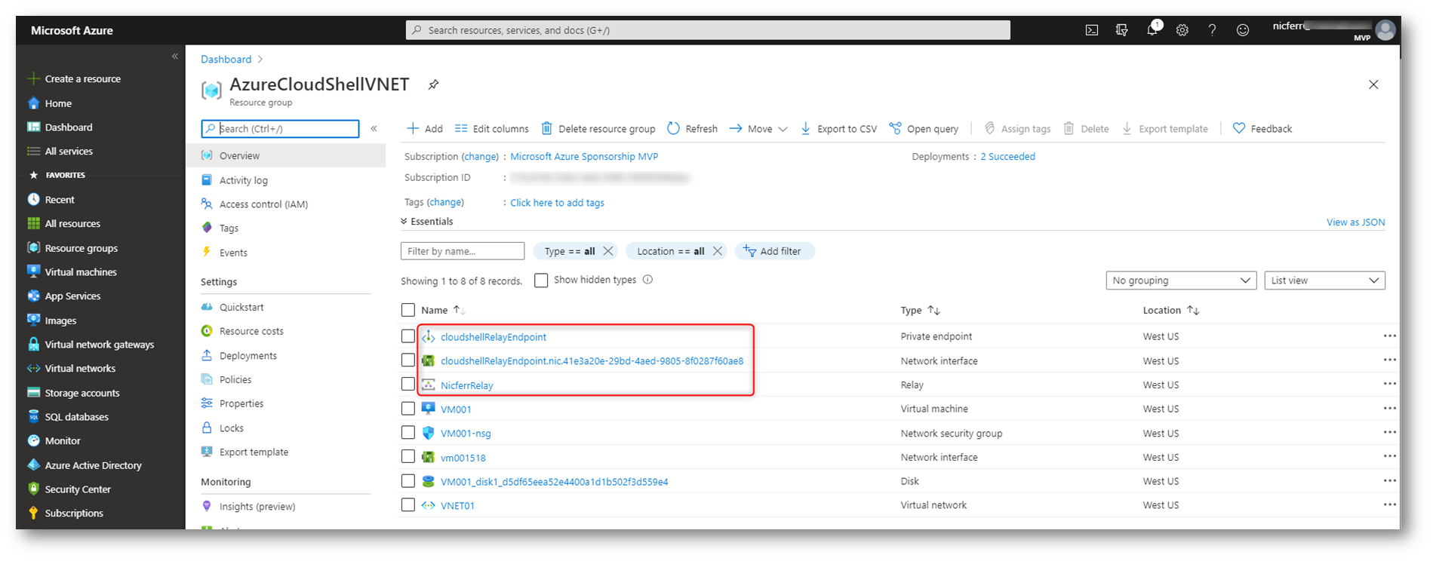Viewport: 1433px width, 561px height.
Task: Open more options for the VM001-nsg row
Action: 1390,433
